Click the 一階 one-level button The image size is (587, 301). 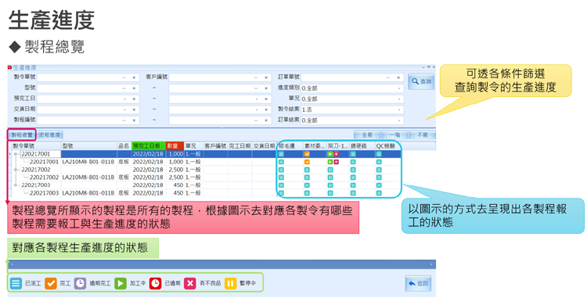click(395, 135)
